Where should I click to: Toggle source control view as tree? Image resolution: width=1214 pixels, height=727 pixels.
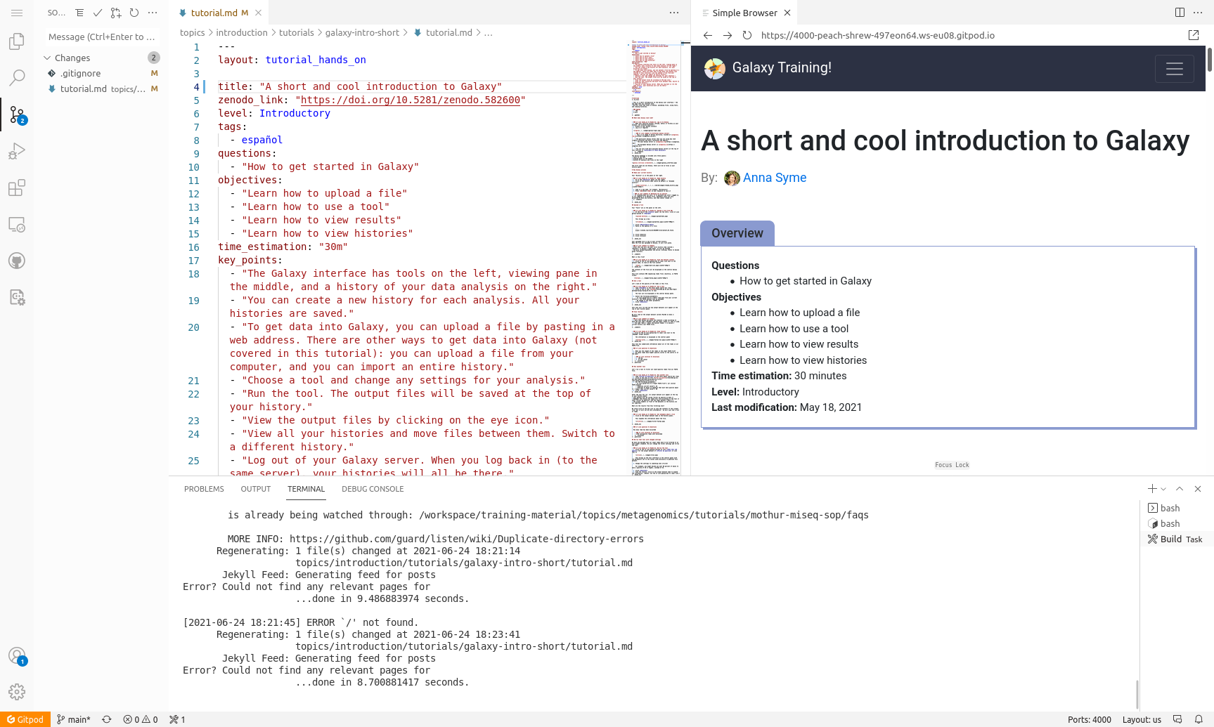click(x=79, y=13)
